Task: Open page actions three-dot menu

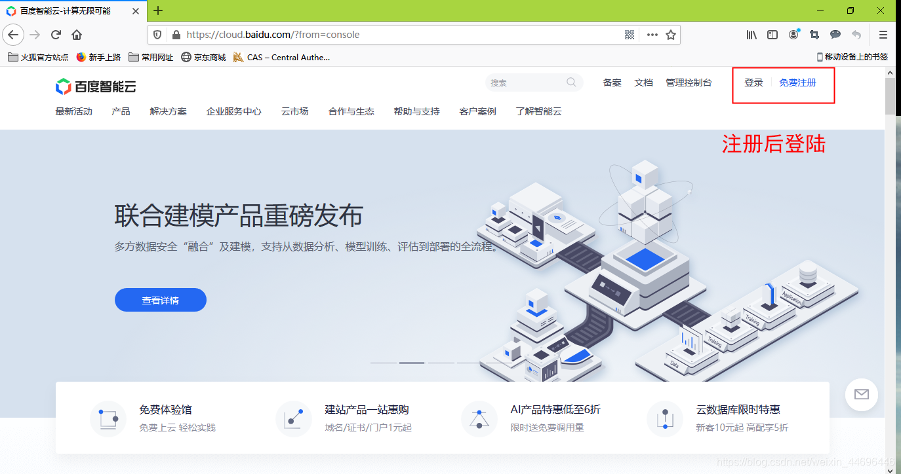Action: pos(652,35)
